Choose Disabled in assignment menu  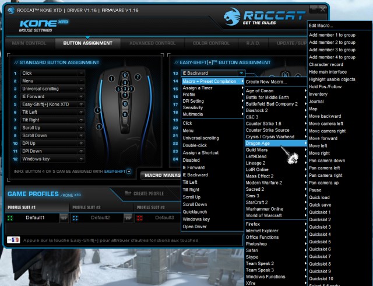191,160
